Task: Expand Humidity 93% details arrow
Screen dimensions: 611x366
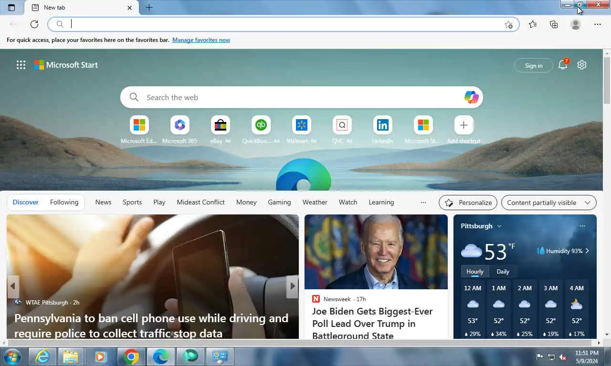Action: [587, 251]
